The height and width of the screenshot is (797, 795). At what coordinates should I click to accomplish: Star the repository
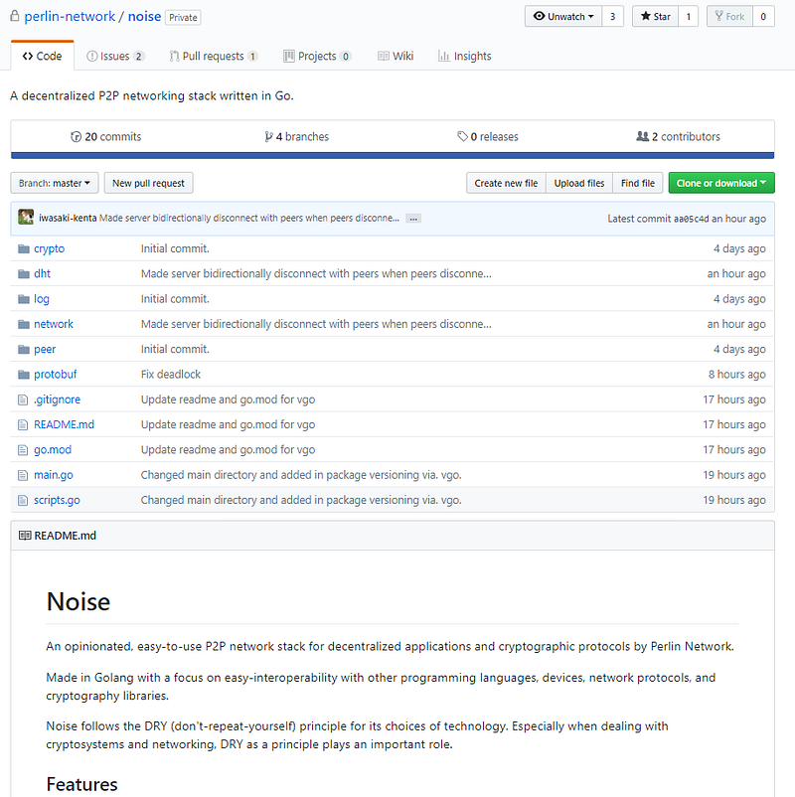pos(655,16)
